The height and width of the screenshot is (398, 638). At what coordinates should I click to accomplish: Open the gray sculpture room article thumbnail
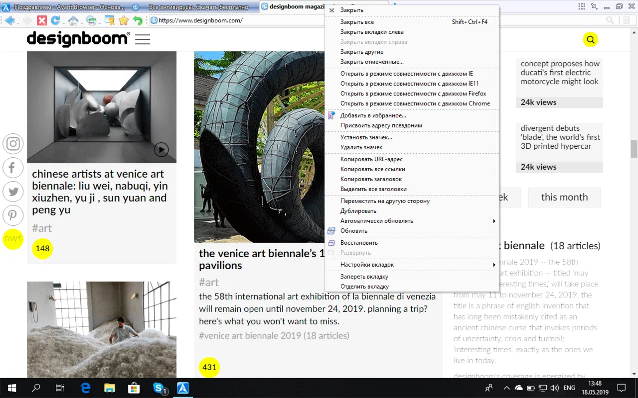[x=102, y=107]
